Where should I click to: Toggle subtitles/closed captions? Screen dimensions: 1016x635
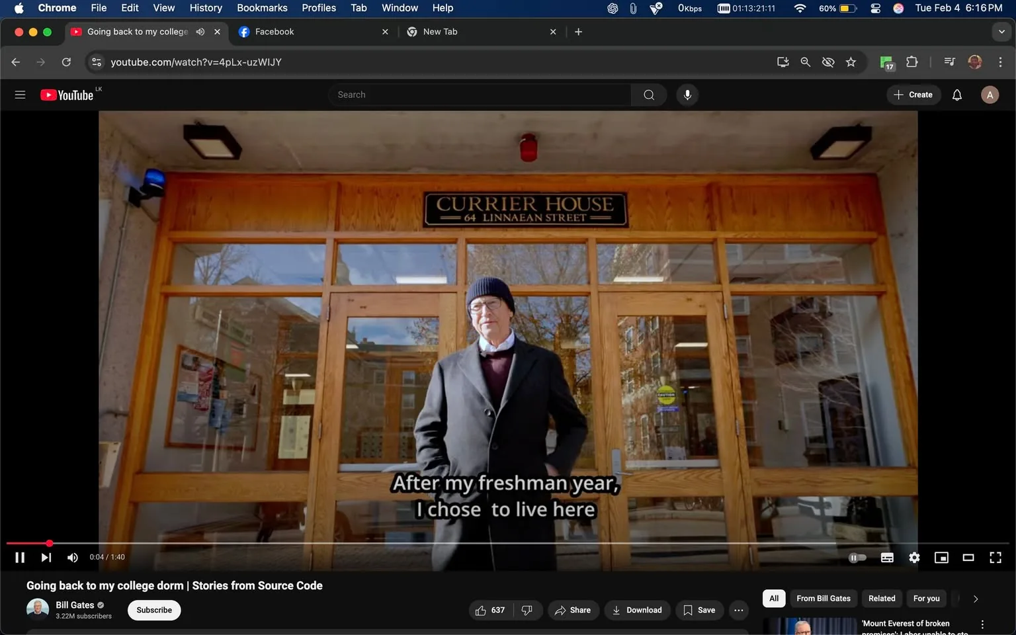pyautogui.click(x=887, y=558)
